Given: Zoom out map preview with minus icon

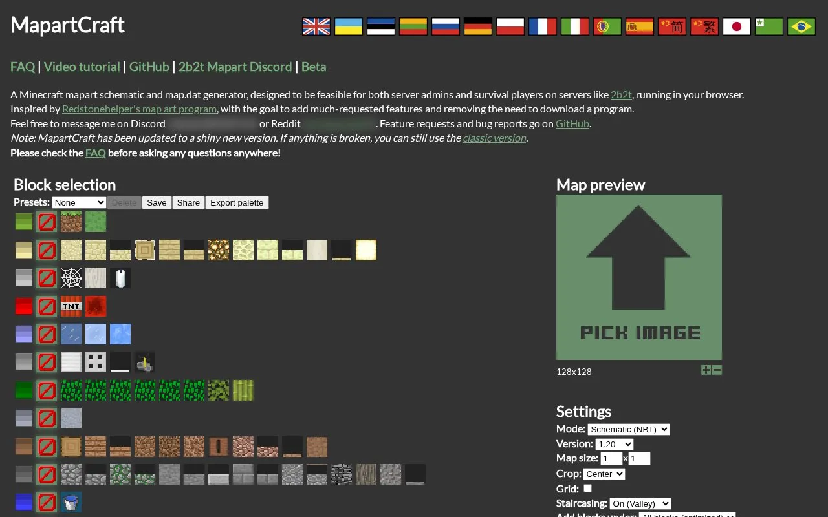Looking at the screenshot, I should tap(717, 370).
